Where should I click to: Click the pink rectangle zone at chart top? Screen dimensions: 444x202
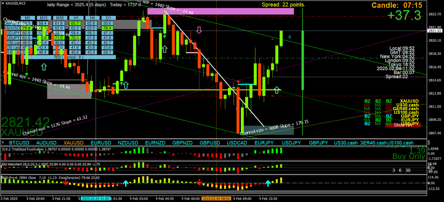[x=221, y=11]
